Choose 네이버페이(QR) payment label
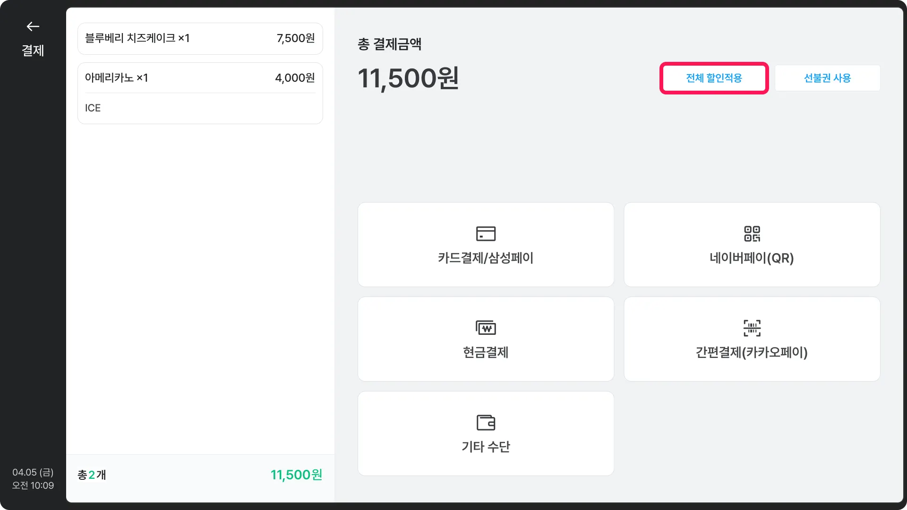The height and width of the screenshot is (510, 907). tap(752, 258)
